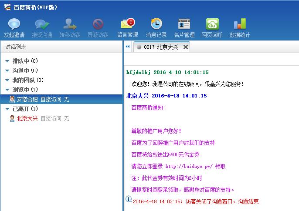Collapse the 排队中 group

(7, 61)
